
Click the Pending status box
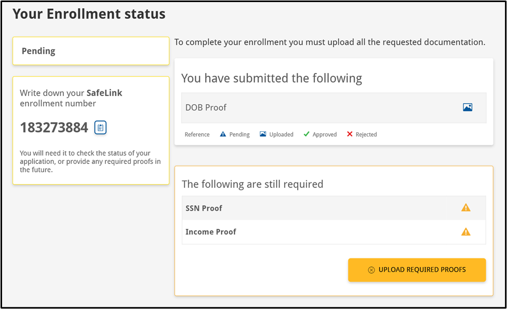(90, 51)
